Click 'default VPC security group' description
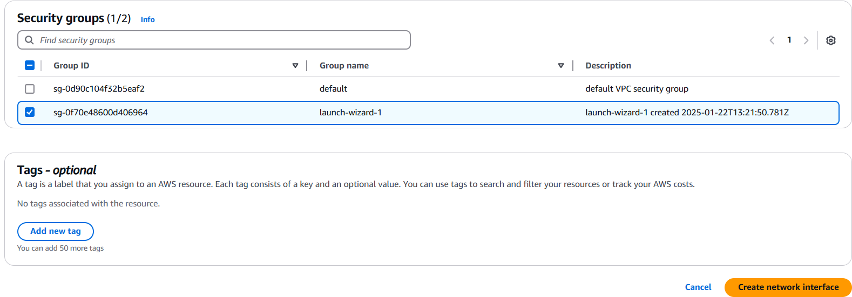 637,89
